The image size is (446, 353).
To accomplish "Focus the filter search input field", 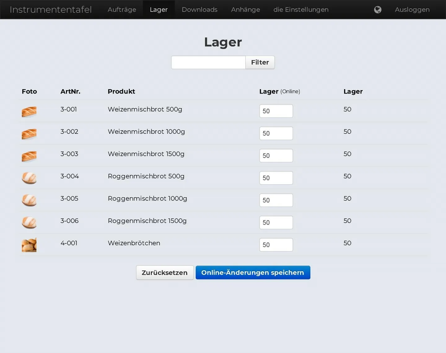I will point(208,62).
